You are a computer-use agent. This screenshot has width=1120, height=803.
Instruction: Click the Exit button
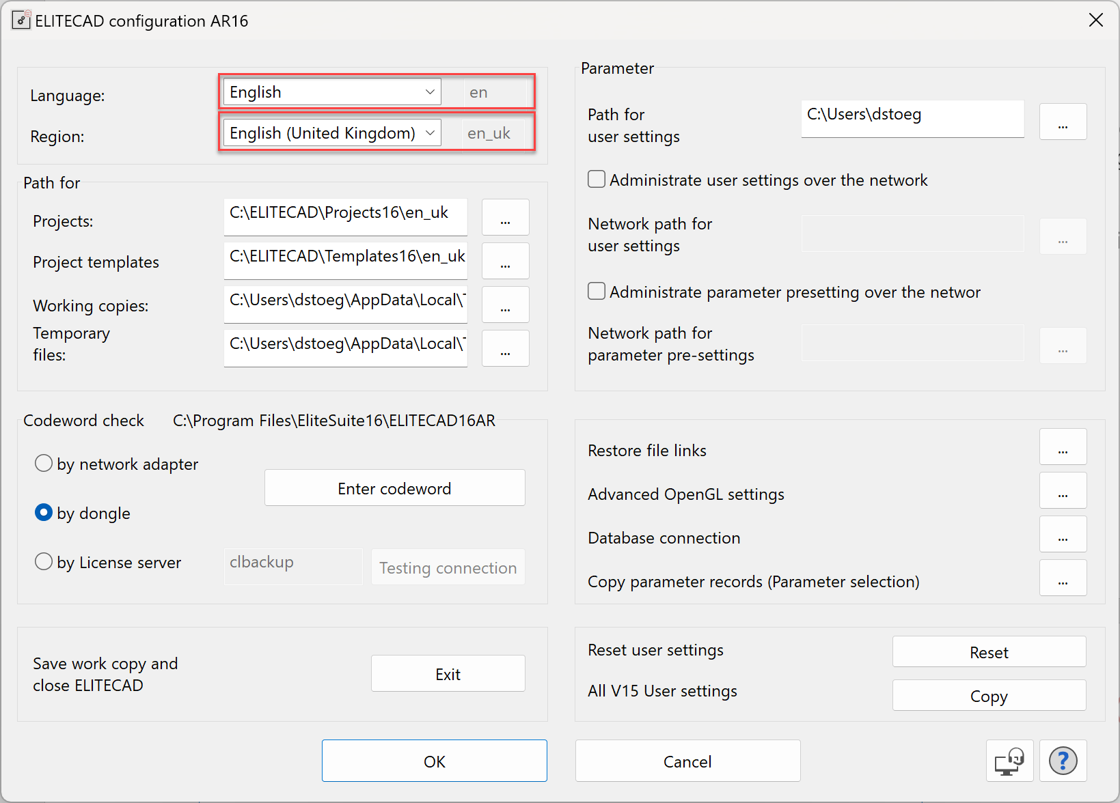click(448, 673)
